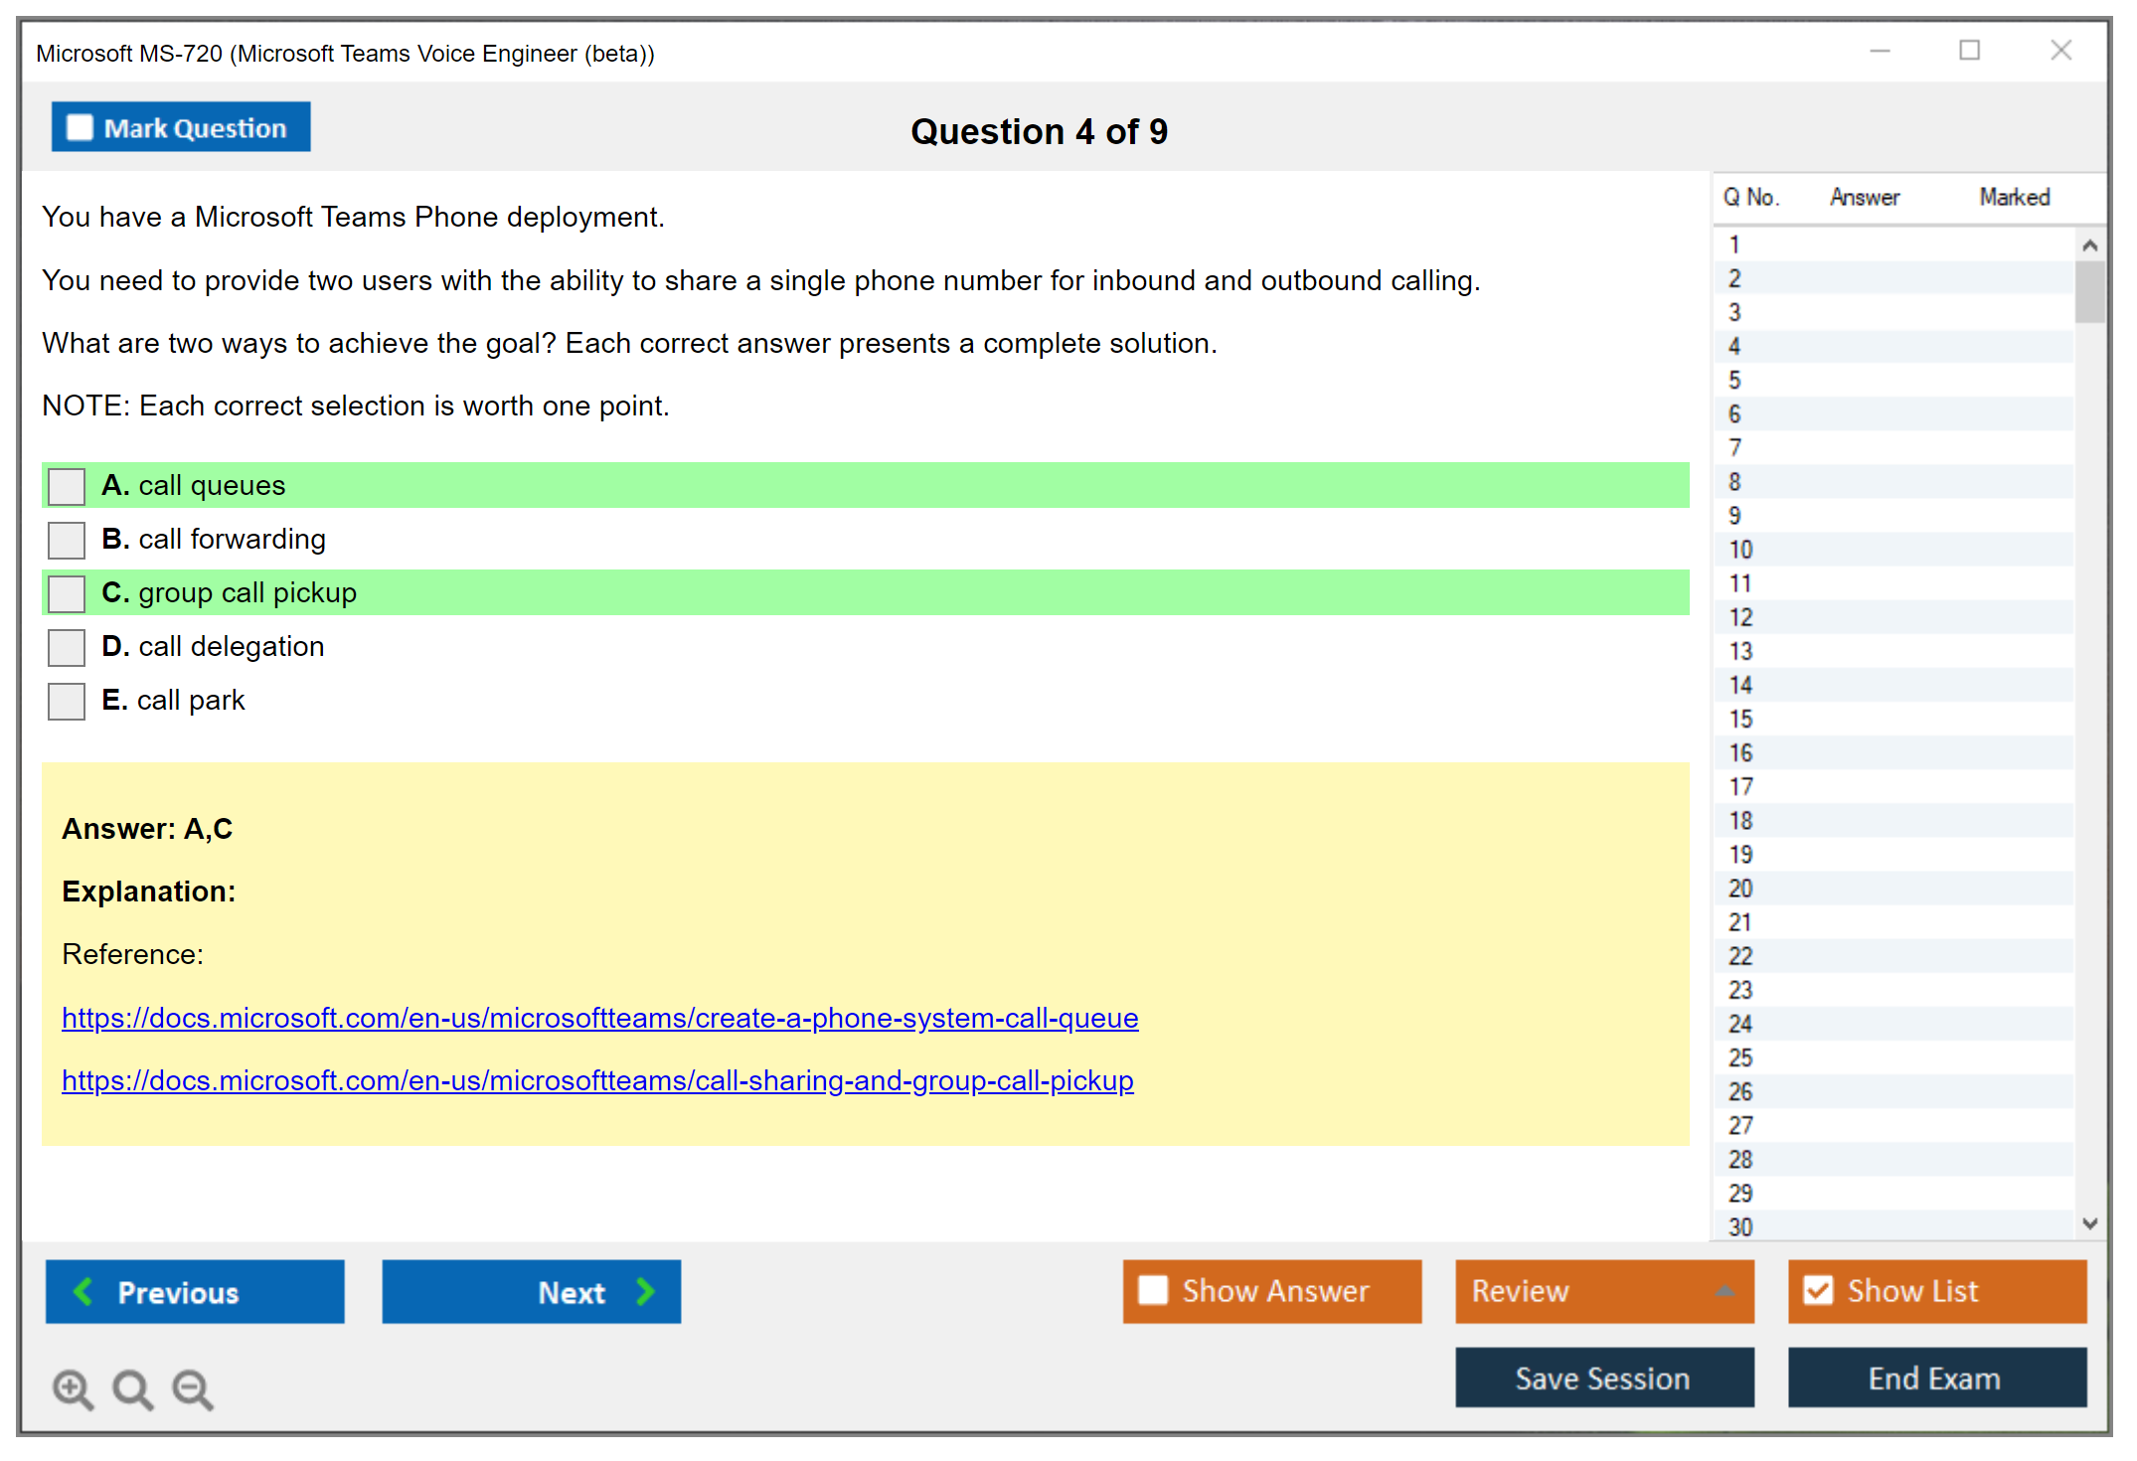Expand the Review dropdown menu
Screen dimensions: 2137x1461
click(1725, 1290)
